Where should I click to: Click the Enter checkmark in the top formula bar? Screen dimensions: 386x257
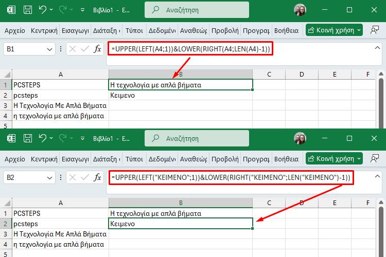coord(85,49)
